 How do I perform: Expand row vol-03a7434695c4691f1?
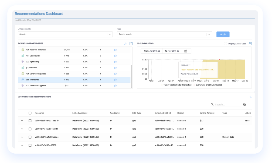tap(22, 129)
